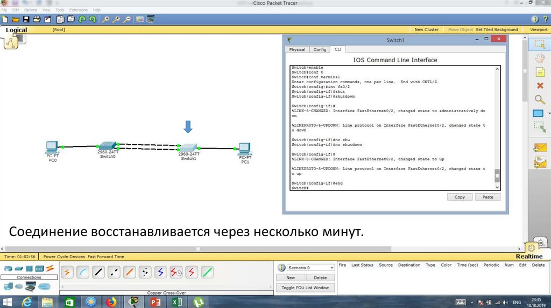This screenshot has height=308, width=551.
Task: Click the Undo green arrow icon
Action: [x=82, y=20]
